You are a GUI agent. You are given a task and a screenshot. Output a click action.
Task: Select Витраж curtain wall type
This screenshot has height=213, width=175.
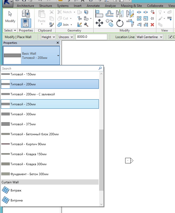[x=16, y=190]
